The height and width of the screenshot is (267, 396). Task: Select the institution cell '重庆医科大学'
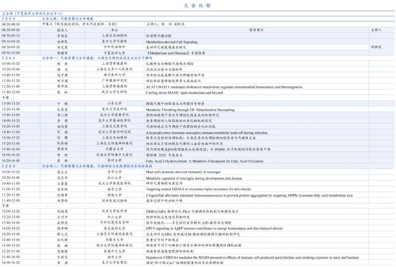point(114,228)
